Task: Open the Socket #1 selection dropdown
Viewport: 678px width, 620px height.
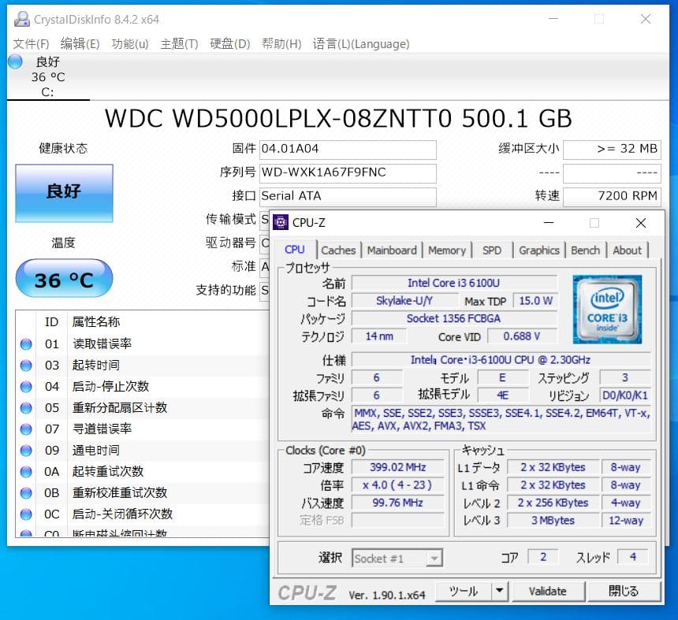Action: [x=397, y=559]
